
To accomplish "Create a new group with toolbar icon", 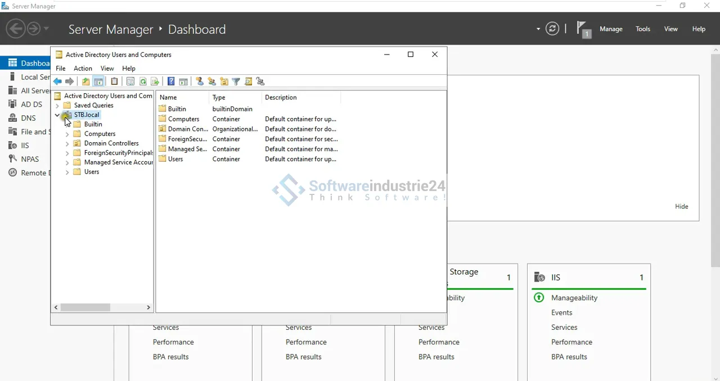I will (211, 81).
